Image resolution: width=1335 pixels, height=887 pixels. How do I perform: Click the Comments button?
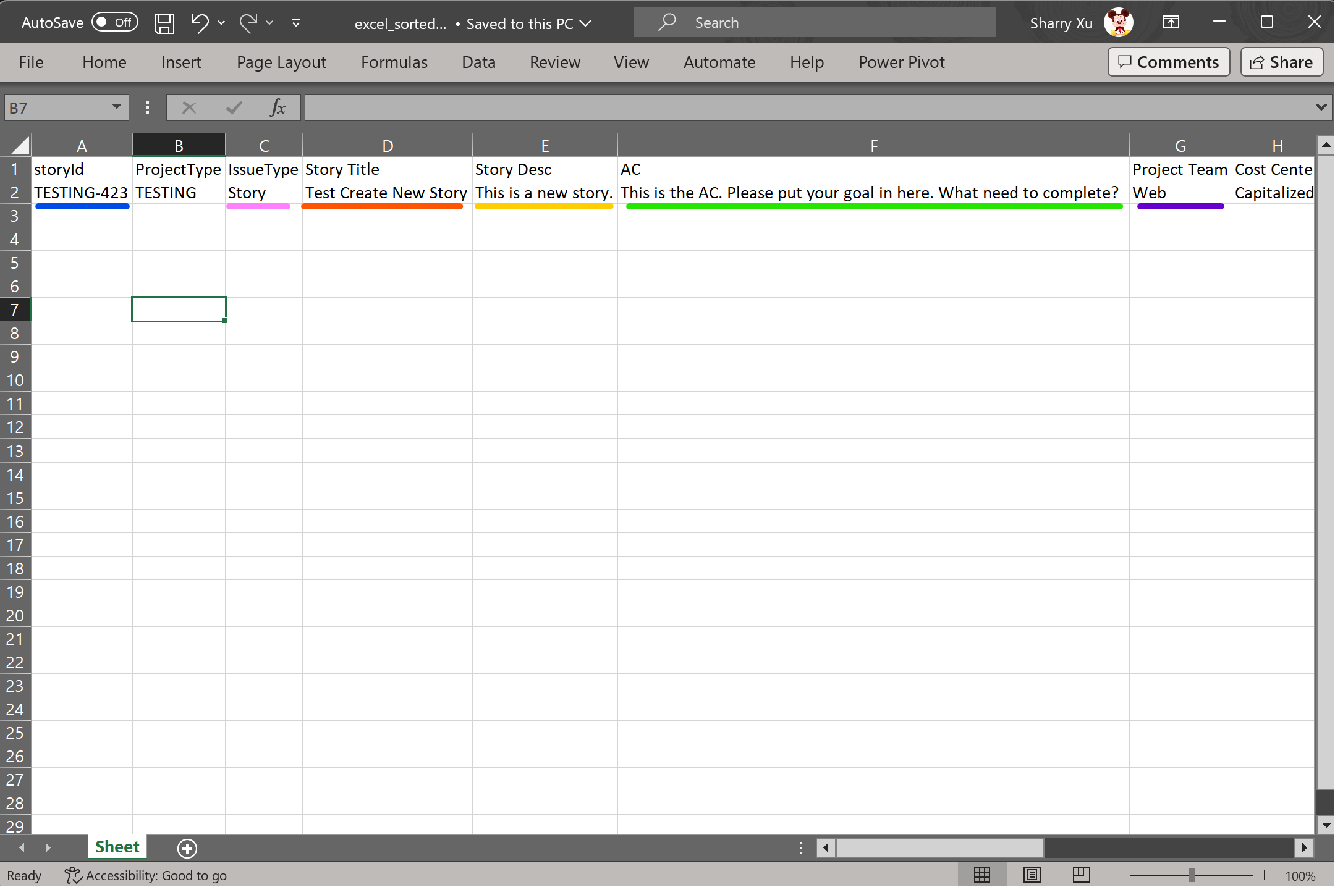(1169, 62)
